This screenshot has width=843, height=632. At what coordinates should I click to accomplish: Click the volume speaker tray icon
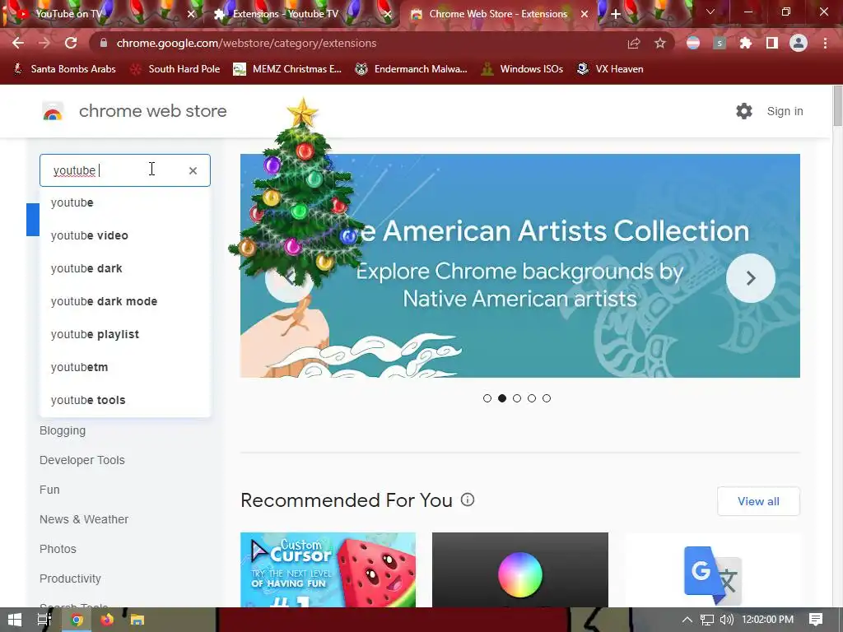726,620
